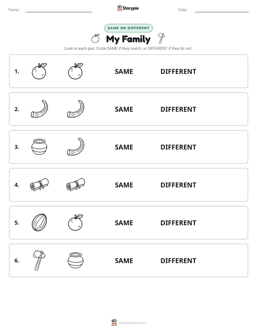257x333 pixels.
Task: Click the axe icon beside the title
Action: click(x=162, y=39)
